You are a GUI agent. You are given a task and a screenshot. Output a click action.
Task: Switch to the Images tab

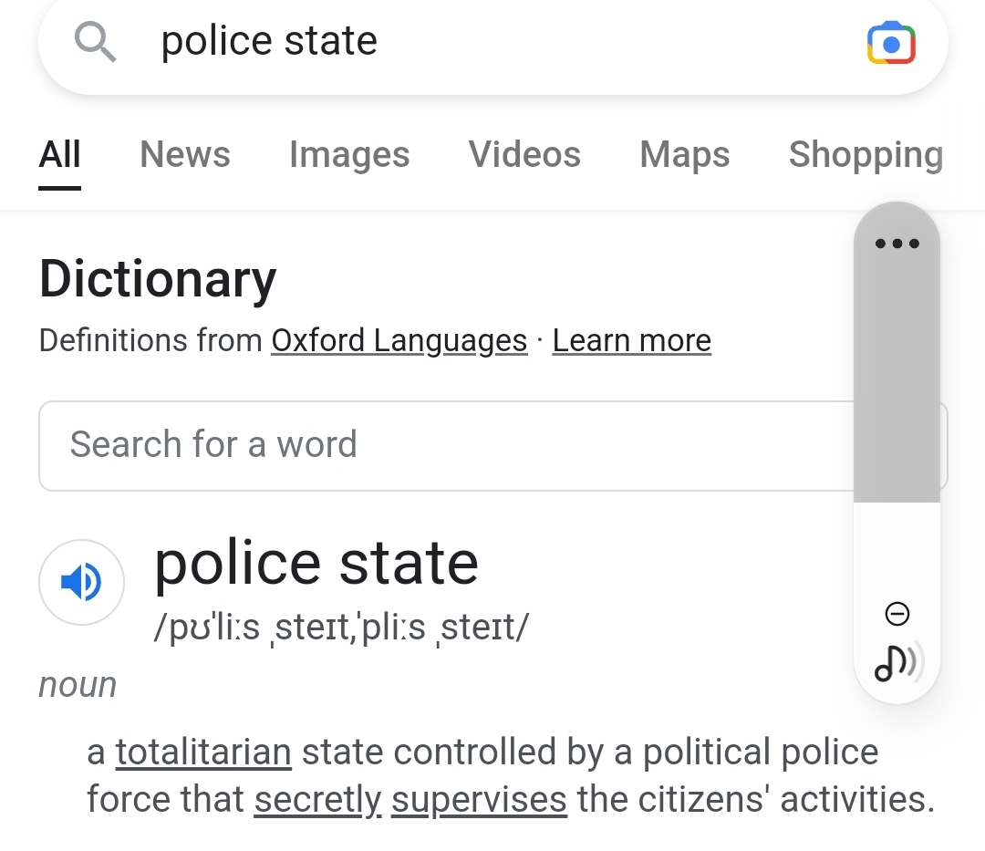[x=349, y=154]
